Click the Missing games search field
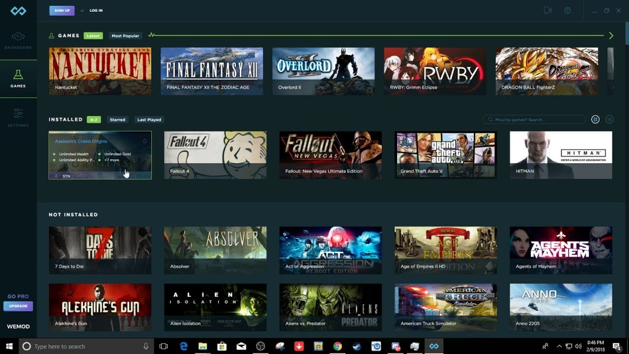 click(534, 119)
